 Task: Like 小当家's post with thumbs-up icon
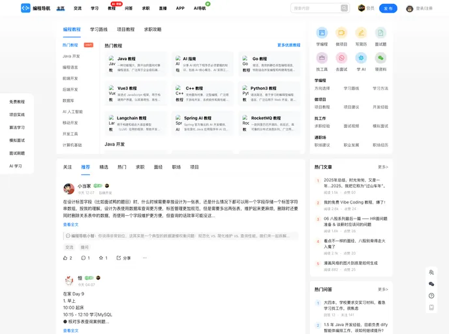coord(65,258)
